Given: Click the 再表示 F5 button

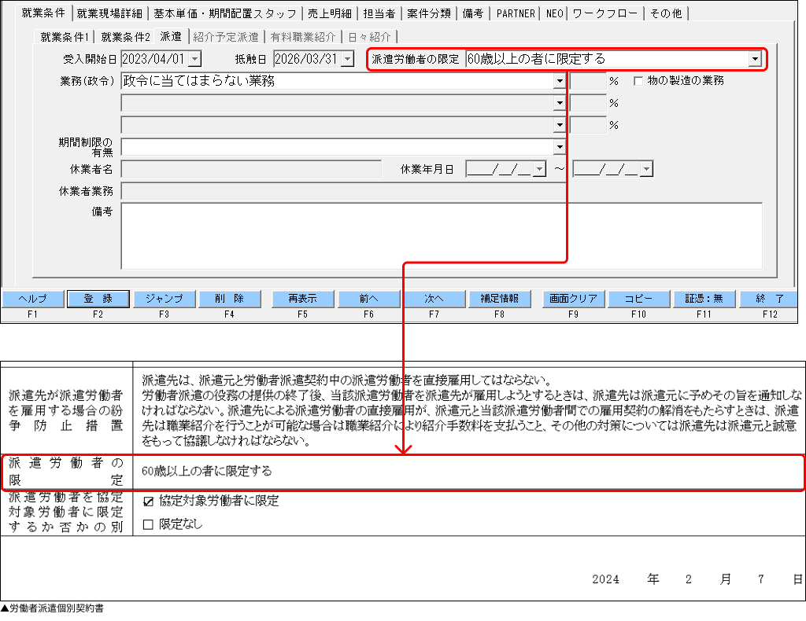Looking at the screenshot, I should point(303,299).
